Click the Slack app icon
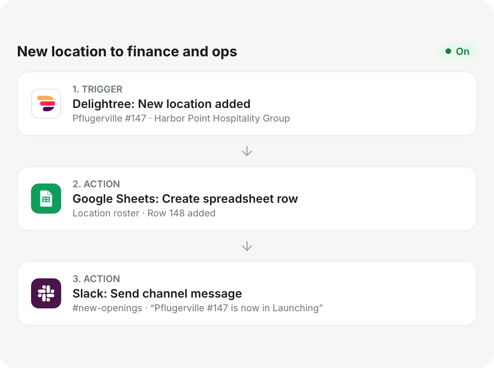494x368 pixels. tap(46, 293)
